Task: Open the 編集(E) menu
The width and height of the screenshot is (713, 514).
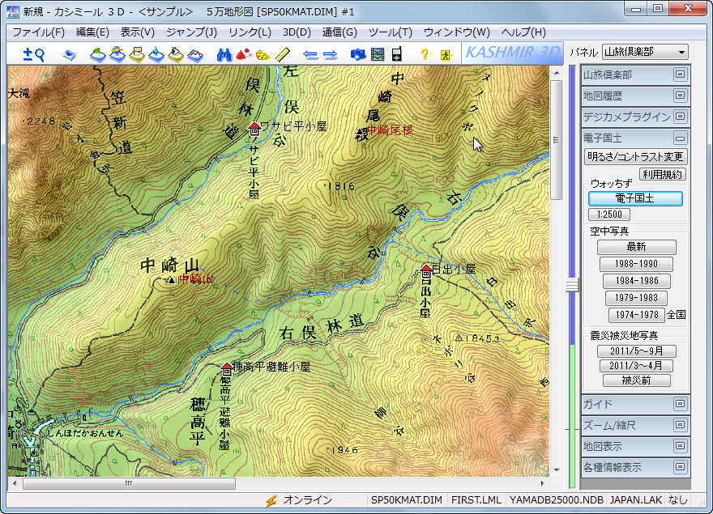Action: [x=92, y=32]
